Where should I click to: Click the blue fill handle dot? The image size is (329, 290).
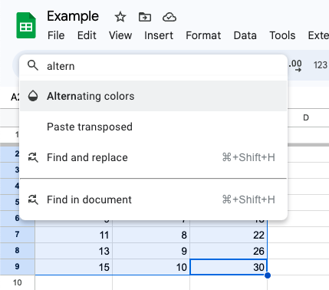tap(268, 275)
